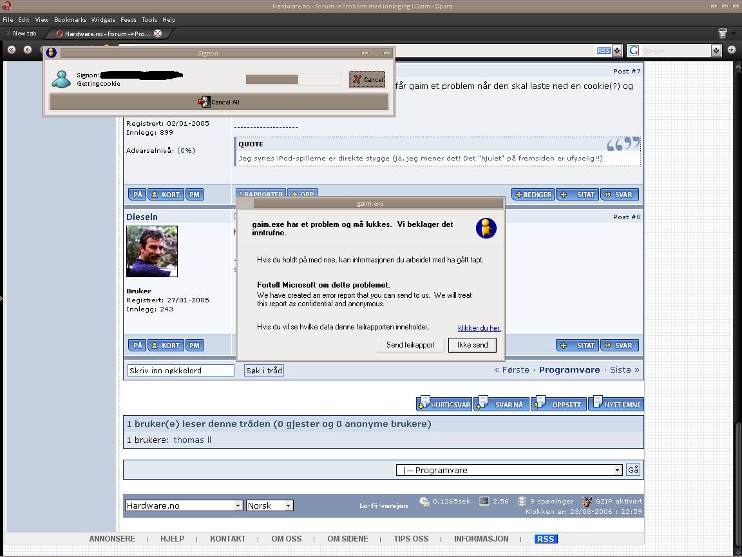The image size is (742, 557).
Task: Click the SVAR NÅ button
Action: [502, 404]
